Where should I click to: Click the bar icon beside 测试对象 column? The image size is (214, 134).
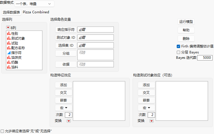pyautogui.click(x=9, y=38)
